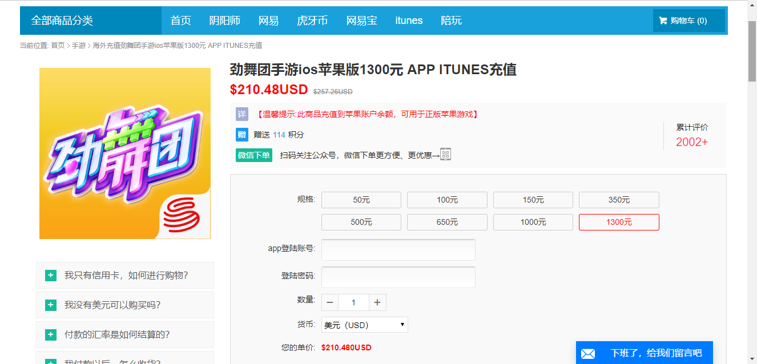
Task: Click the blue 赠 gift points badge
Action: click(242, 135)
